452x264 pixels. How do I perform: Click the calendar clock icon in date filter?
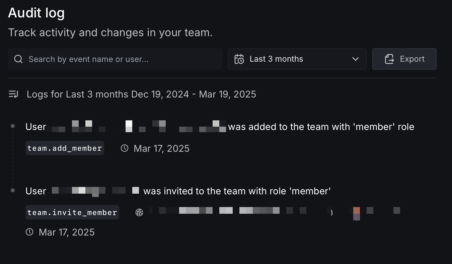(239, 59)
